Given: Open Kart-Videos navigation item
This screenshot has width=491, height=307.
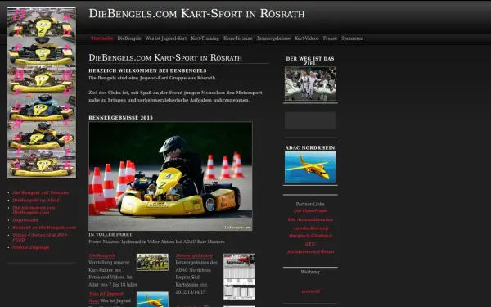Looking at the screenshot, I should 307,38.
